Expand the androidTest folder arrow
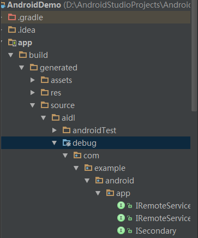 pos(55,130)
